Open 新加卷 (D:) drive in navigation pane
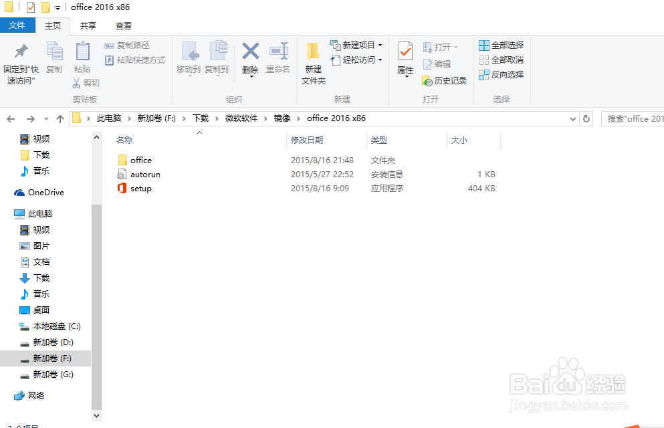The width and height of the screenshot is (664, 428). 47,342
